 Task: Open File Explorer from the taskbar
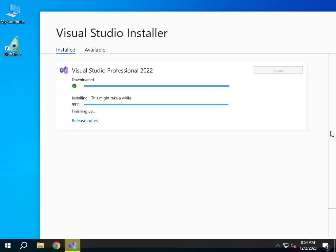click(40, 245)
